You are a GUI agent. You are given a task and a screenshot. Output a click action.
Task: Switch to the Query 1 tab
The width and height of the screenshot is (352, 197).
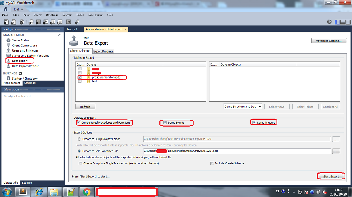tap(72, 29)
